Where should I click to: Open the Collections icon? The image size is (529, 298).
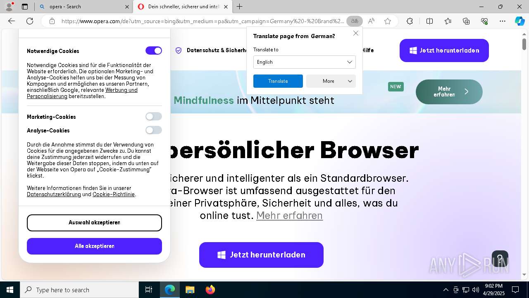[466, 21]
